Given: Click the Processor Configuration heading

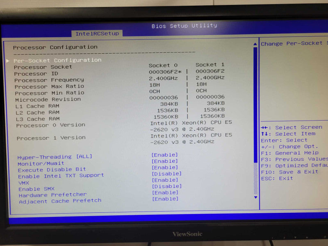Looking at the screenshot, I should 55,47.
